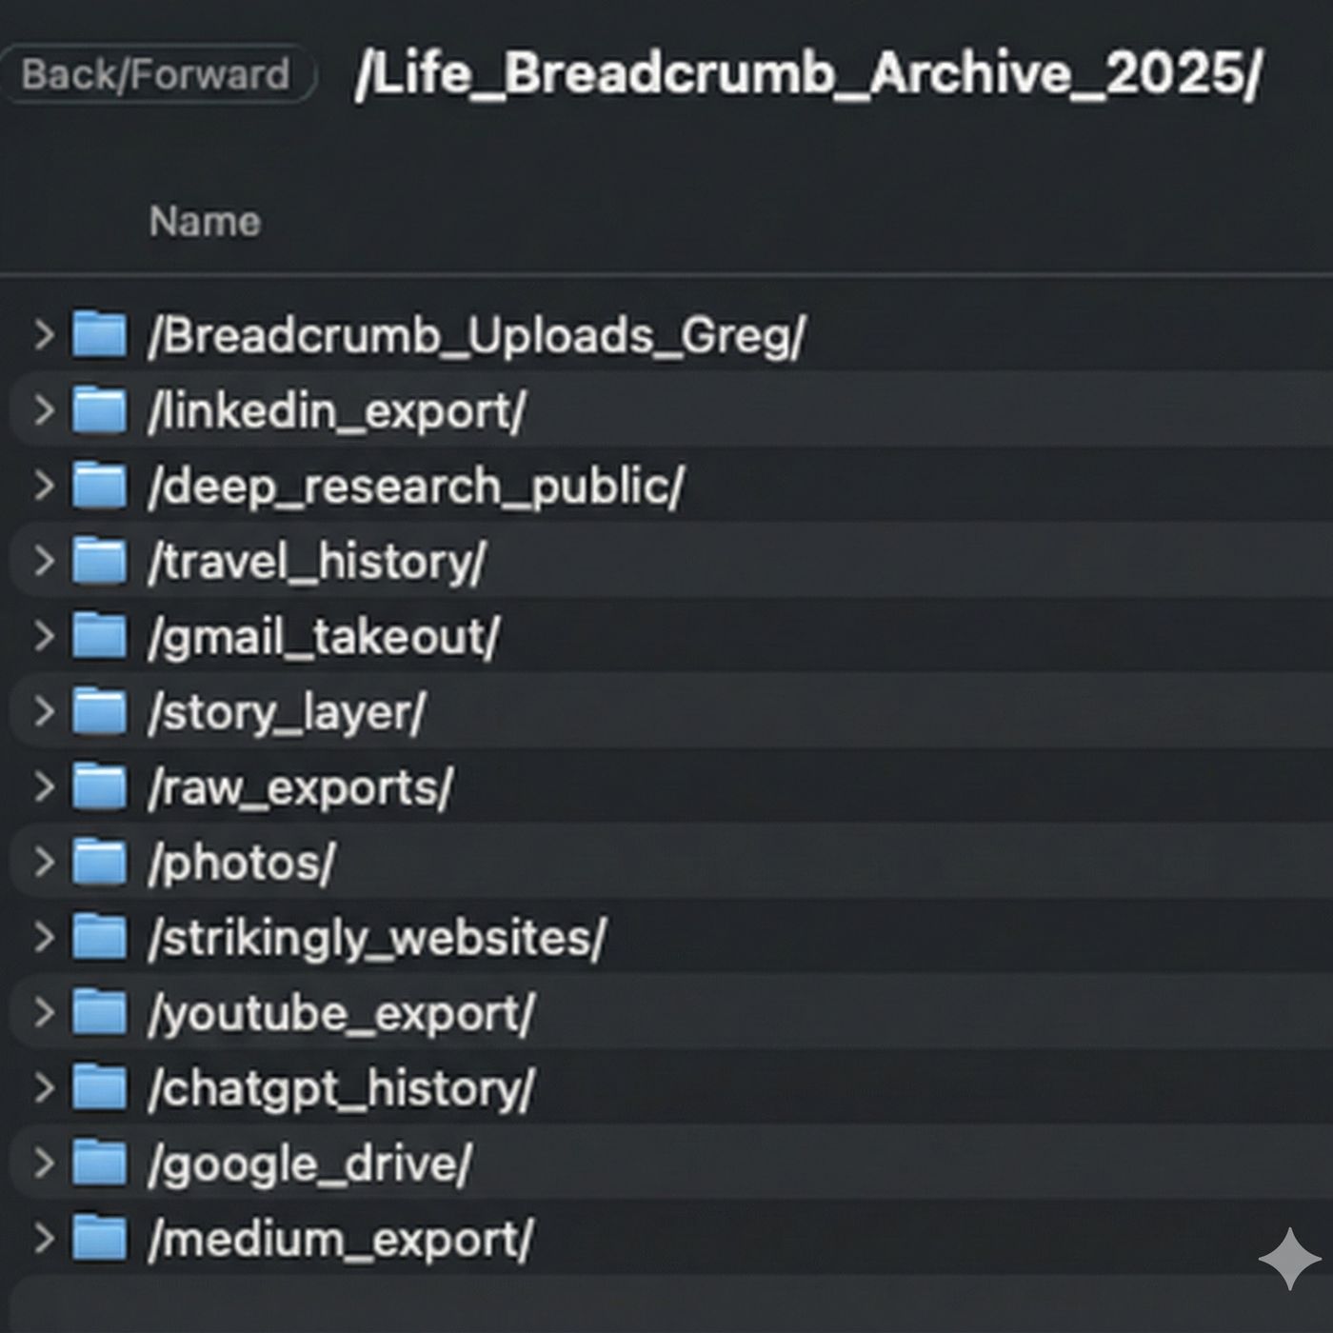The height and width of the screenshot is (1333, 1333).
Task: Click the linkedin_export folder icon
Action: (x=100, y=410)
